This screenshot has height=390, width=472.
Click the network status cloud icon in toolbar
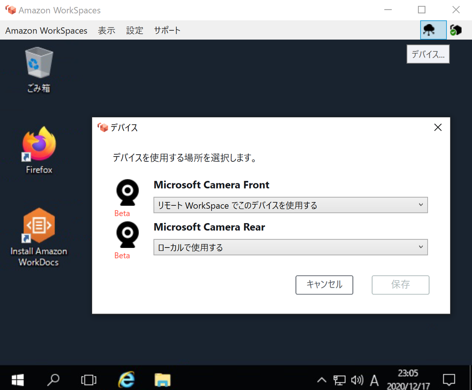pyautogui.click(x=433, y=30)
